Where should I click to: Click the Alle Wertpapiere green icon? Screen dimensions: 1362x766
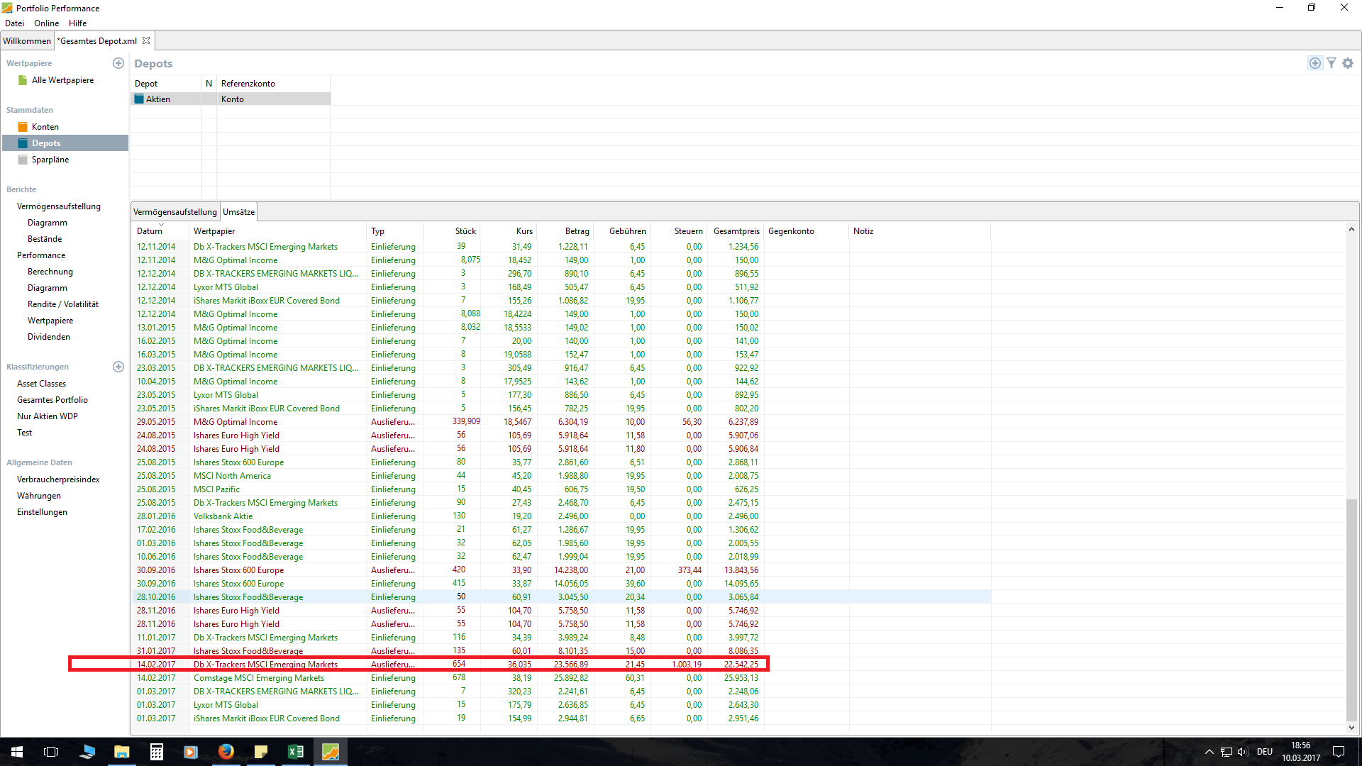(x=23, y=80)
